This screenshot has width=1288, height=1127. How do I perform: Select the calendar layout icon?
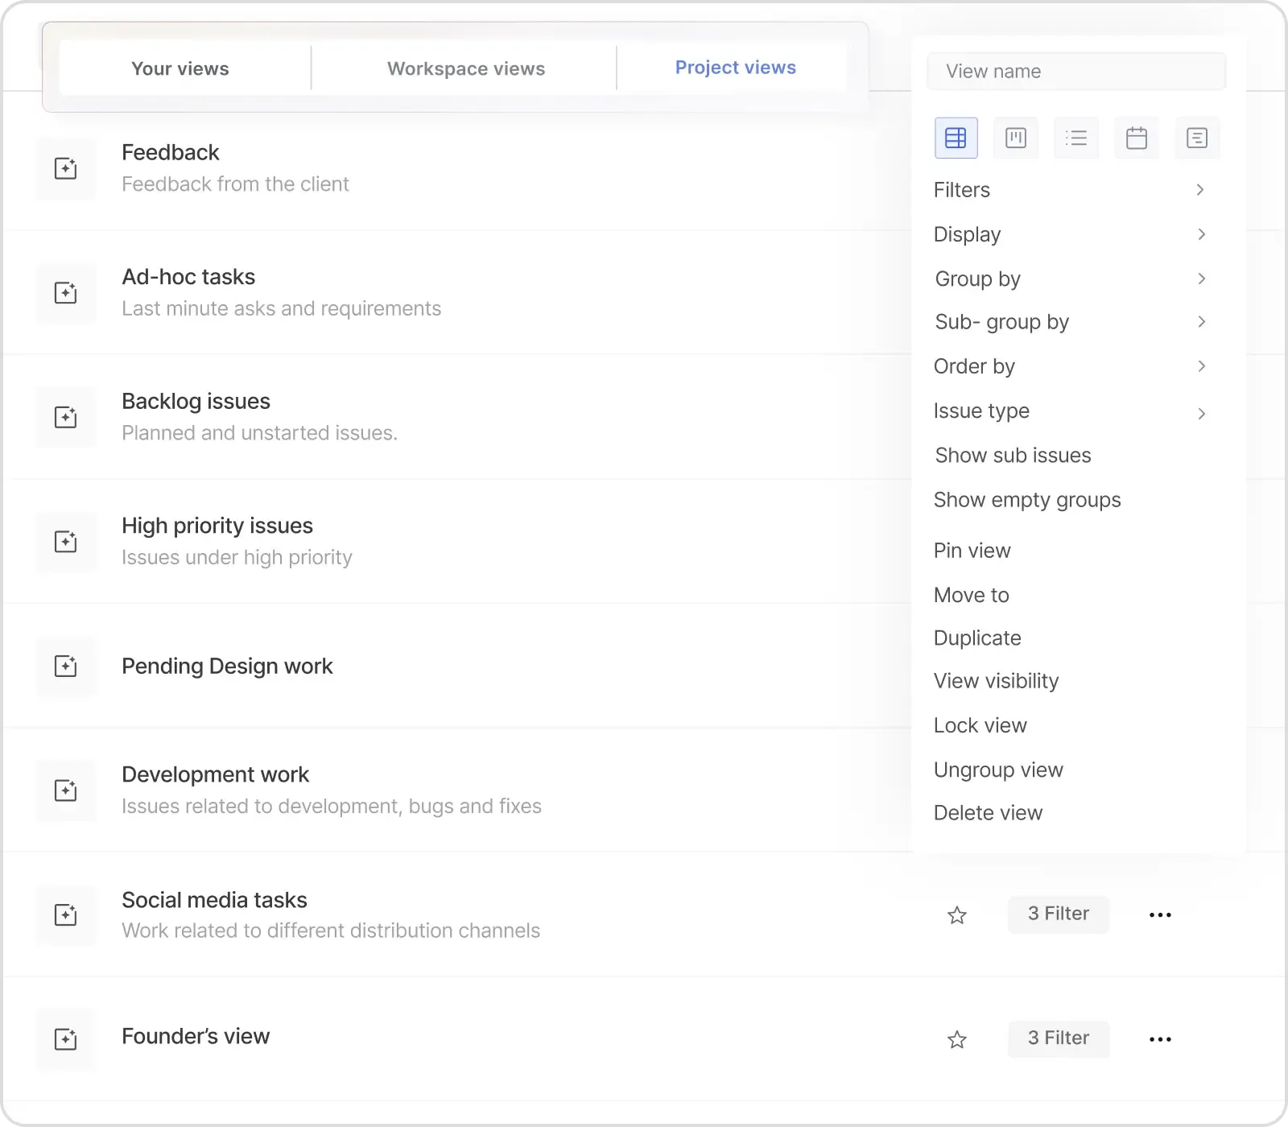click(x=1137, y=138)
